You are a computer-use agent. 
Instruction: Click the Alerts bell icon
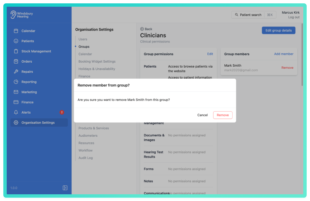click(x=16, y=112)
